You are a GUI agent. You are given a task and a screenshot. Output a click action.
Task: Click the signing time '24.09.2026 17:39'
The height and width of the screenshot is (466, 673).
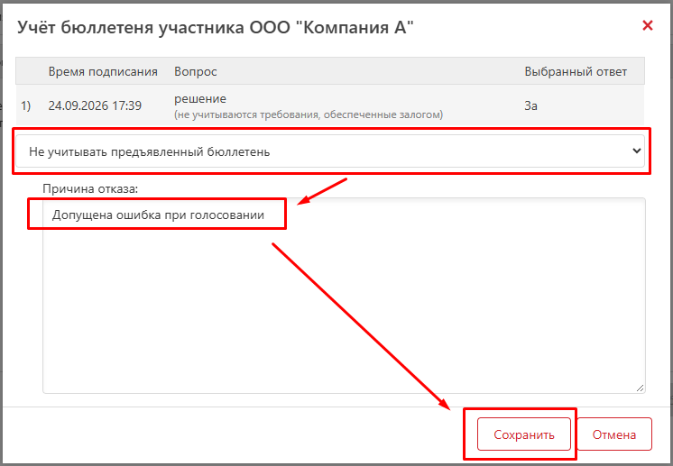[95, 105]
